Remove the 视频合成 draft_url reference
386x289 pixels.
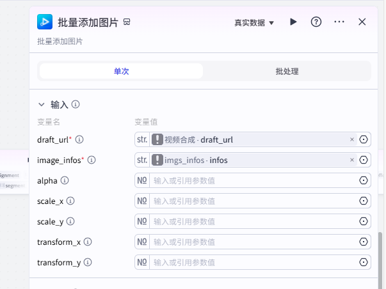click(x=352, y=139)
